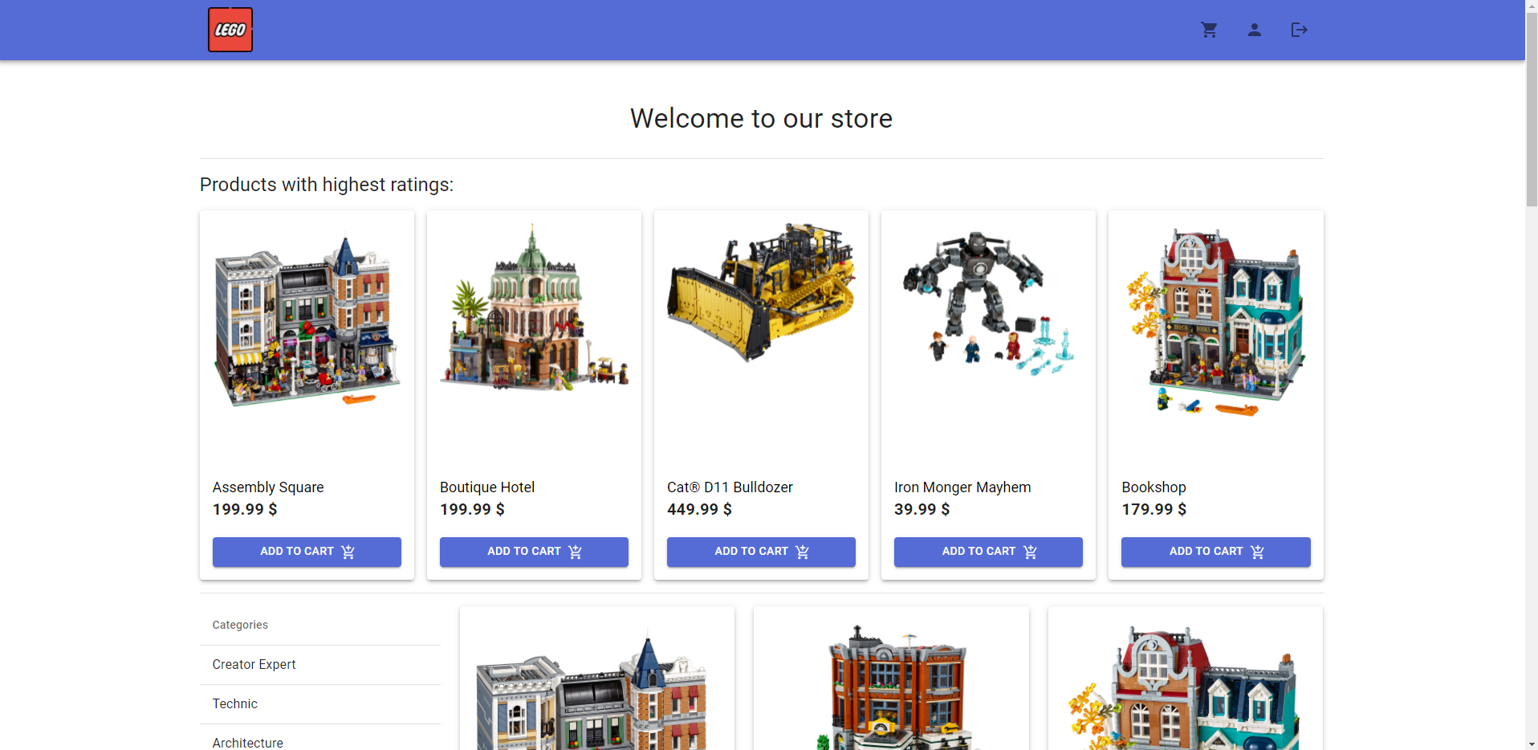
Task: Click the scrollbar down arrow
Action: click(x=1532, y=744)
